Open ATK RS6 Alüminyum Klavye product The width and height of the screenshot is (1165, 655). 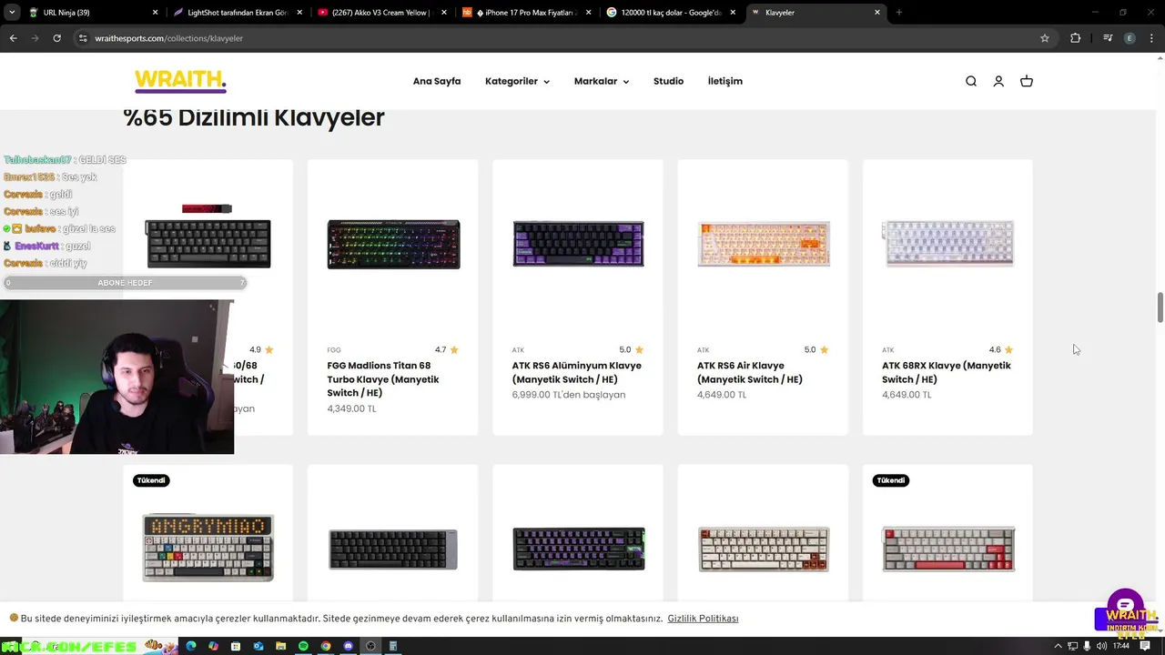tap(577, 372)
